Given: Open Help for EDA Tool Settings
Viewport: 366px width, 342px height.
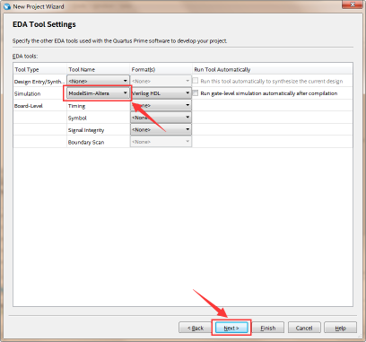Looking at the screenshot, I should coord(340,328).
